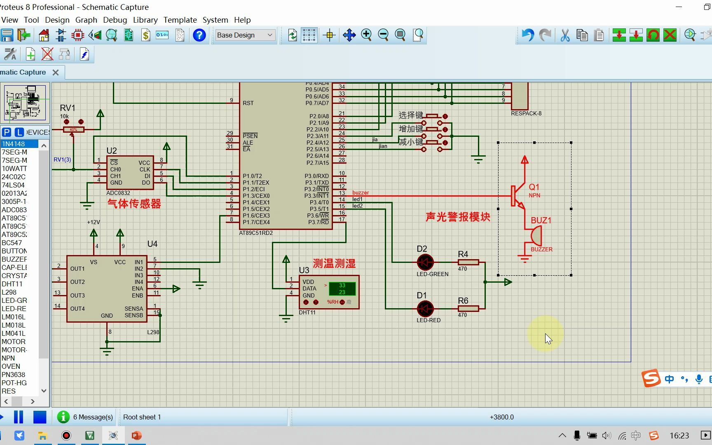
Task: Open the 3D Visualizer icon
Action: point(94,35)
